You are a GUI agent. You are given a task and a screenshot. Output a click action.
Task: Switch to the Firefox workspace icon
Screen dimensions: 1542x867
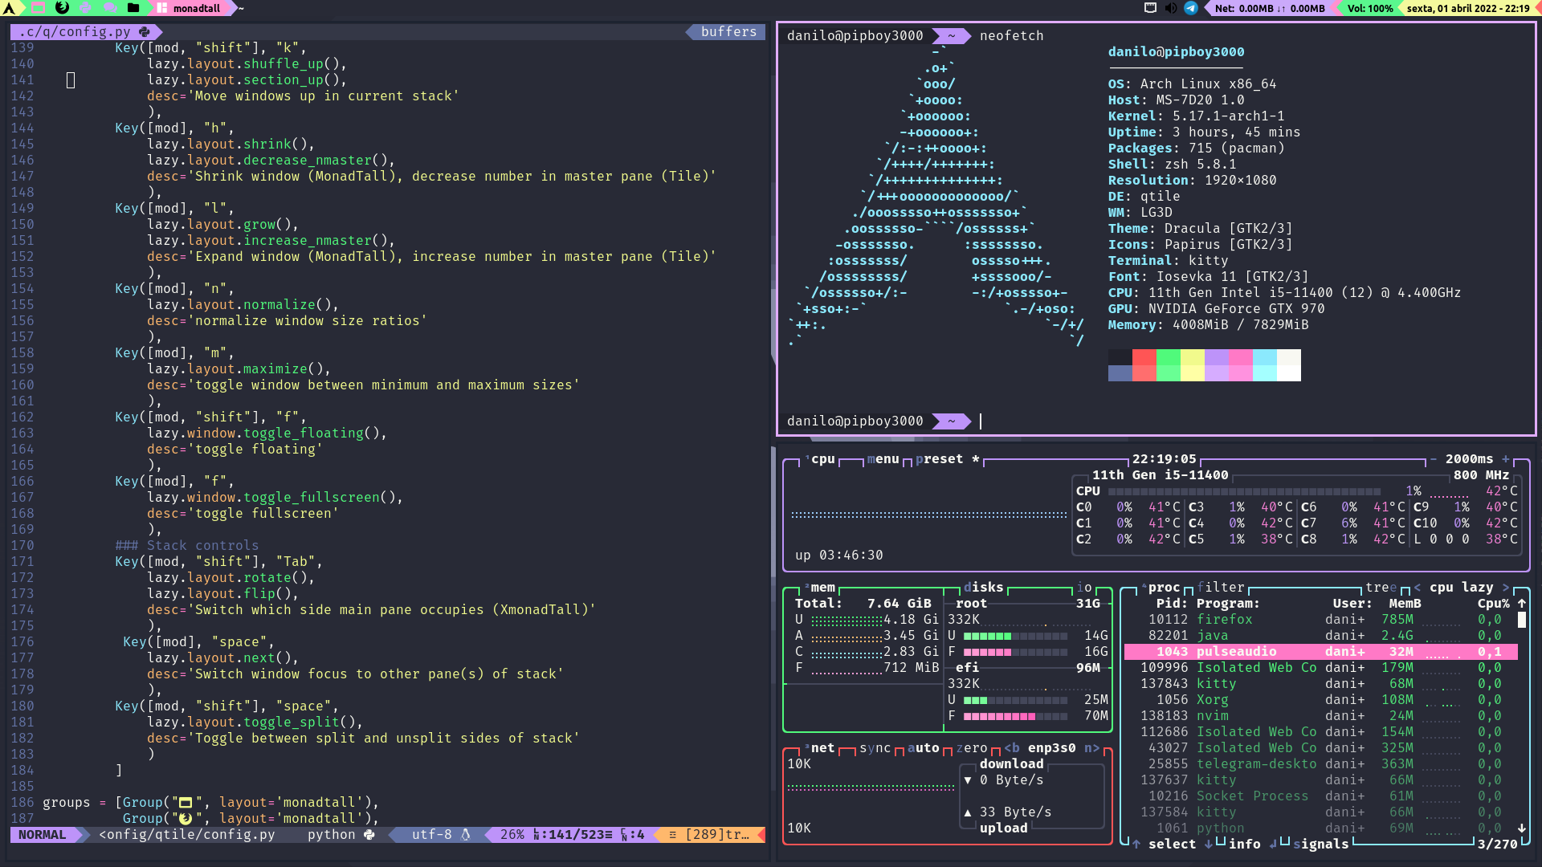[62, 8]
